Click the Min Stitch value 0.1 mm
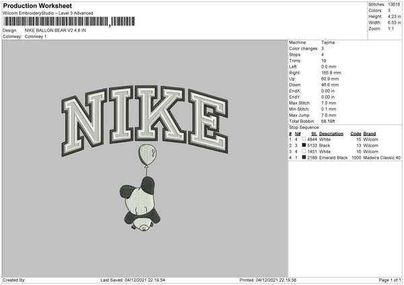404x285 pixels. [x=329, y=109]
